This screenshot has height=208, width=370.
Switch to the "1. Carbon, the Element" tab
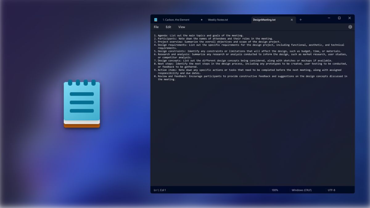point(176,20)
